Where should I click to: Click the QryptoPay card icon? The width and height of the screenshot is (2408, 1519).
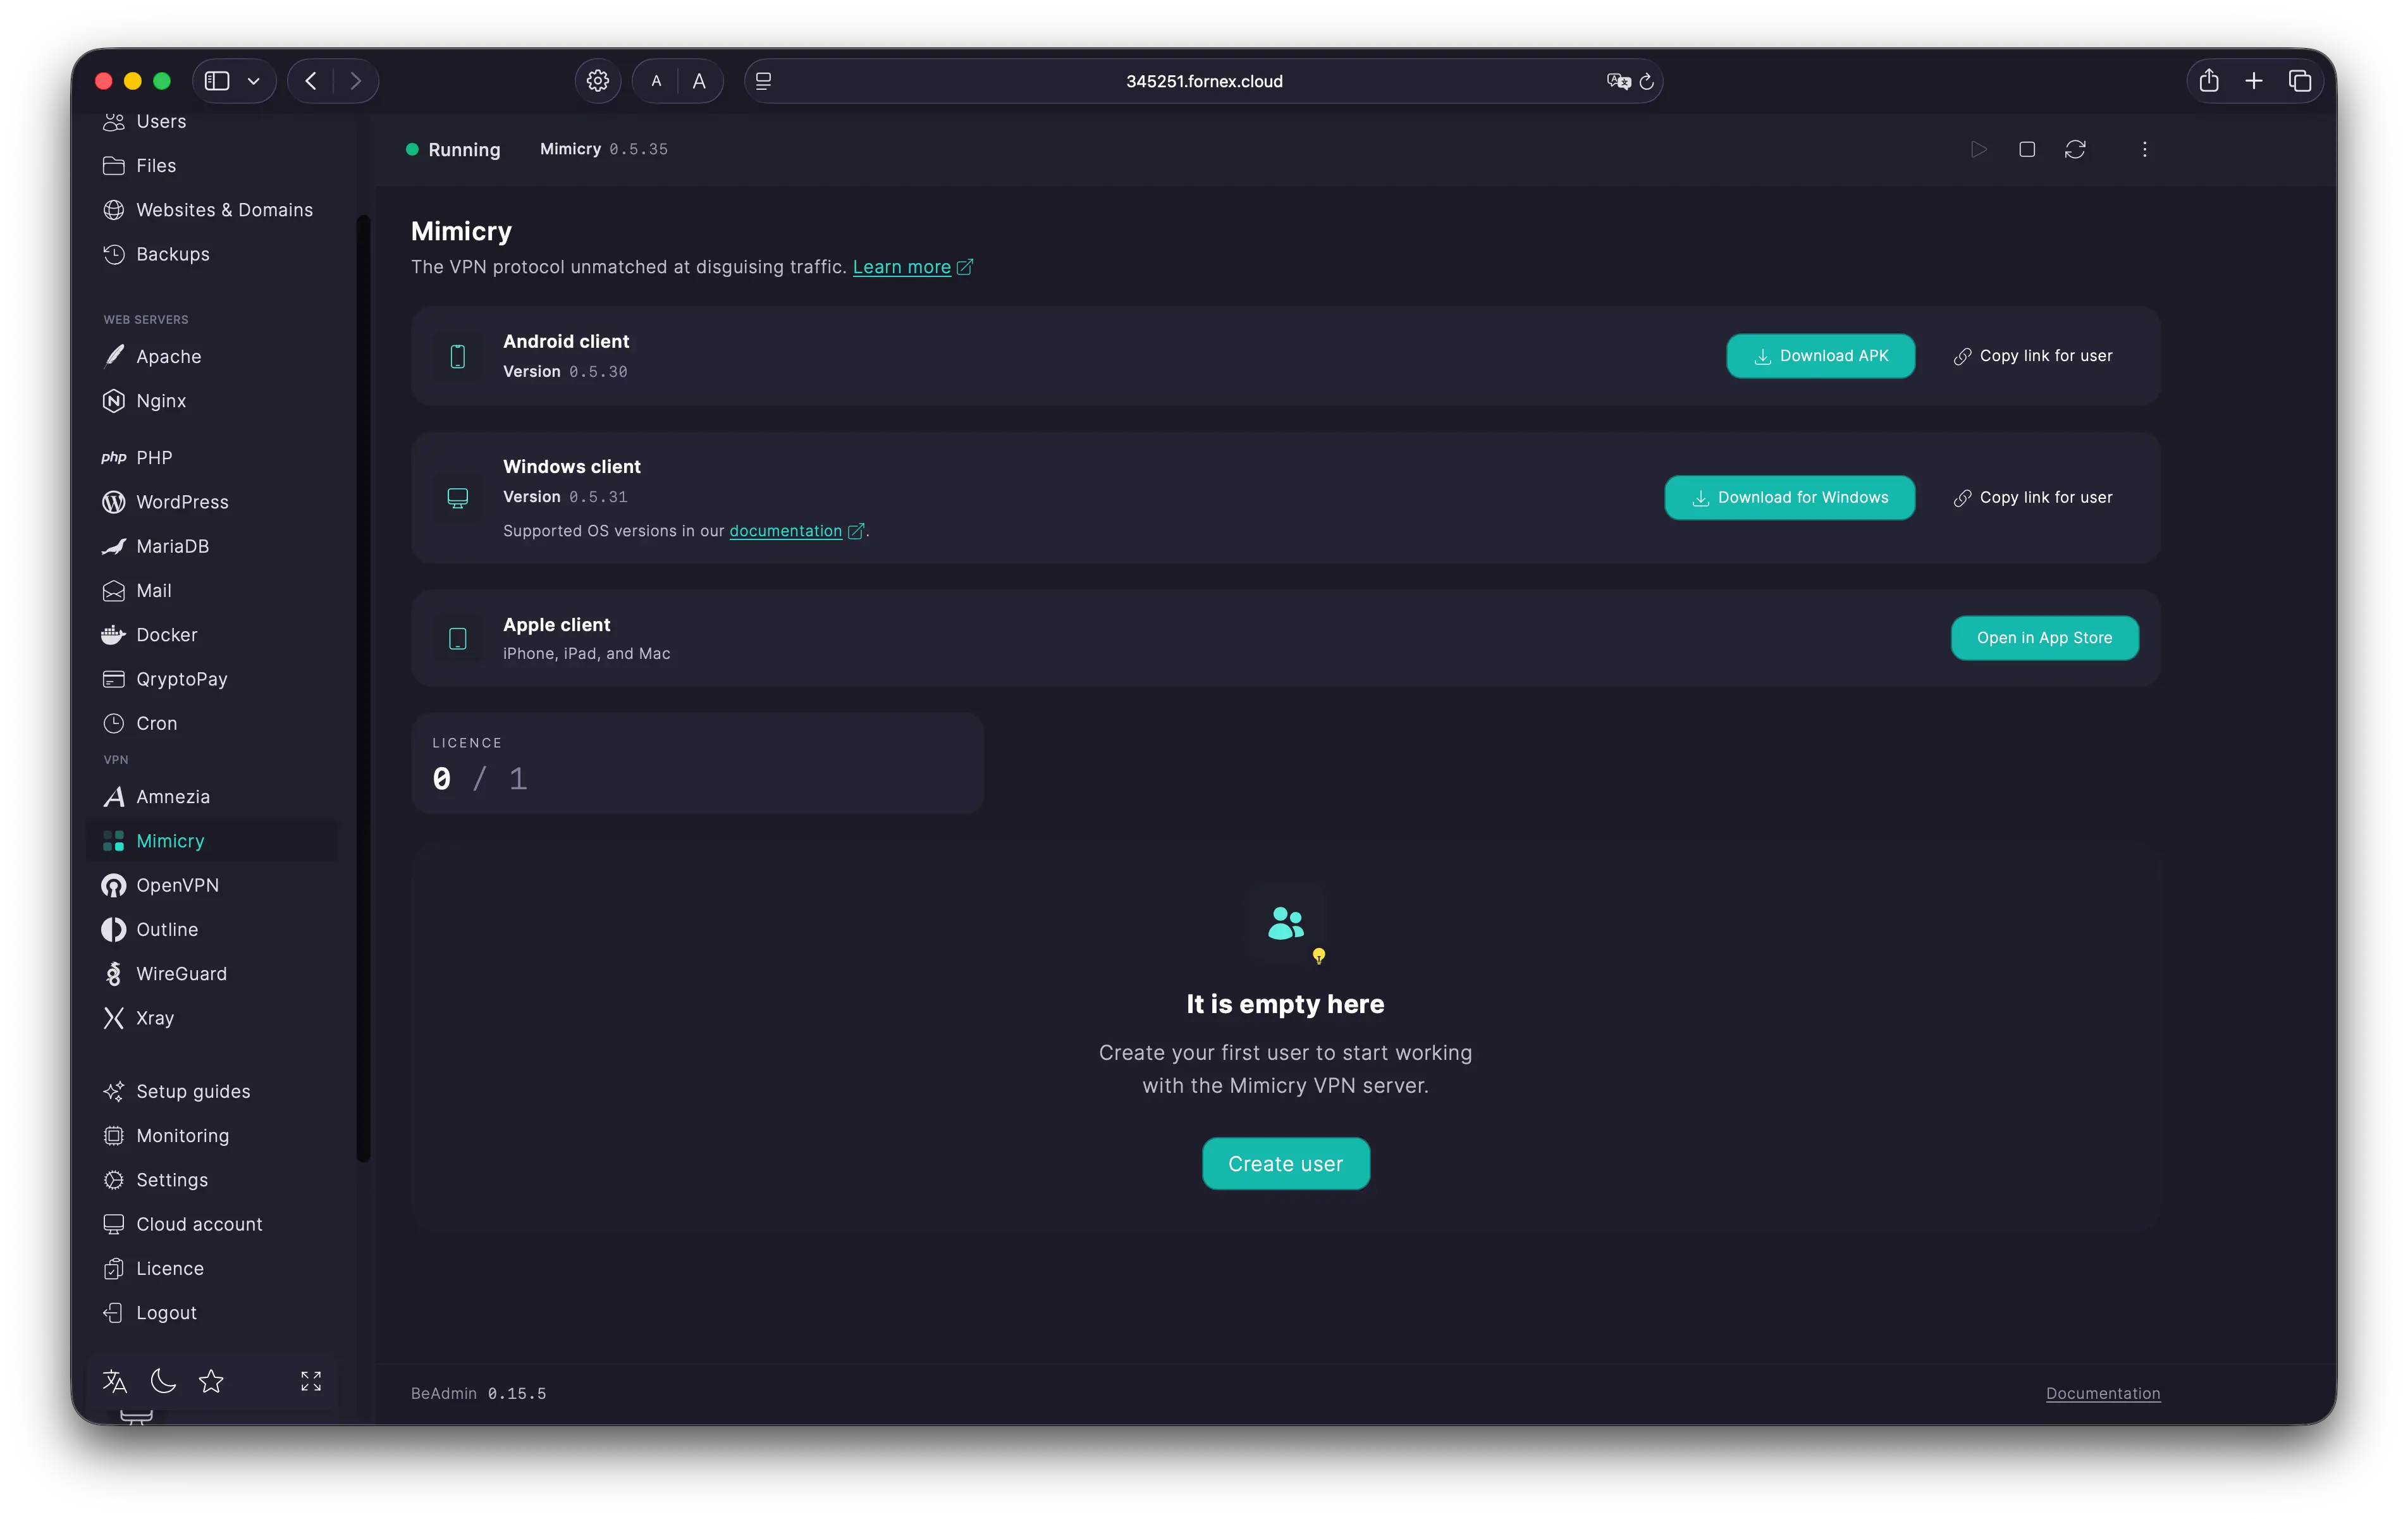pyautogui.click(x=113, y=679)
